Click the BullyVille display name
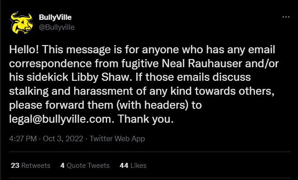This screenshot has height=180, width=298. click(x=55, y=17)
